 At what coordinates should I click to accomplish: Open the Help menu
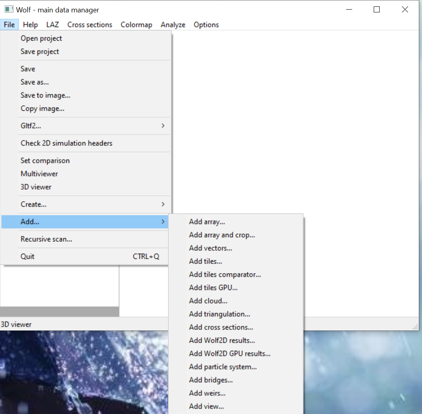(30, 25)
